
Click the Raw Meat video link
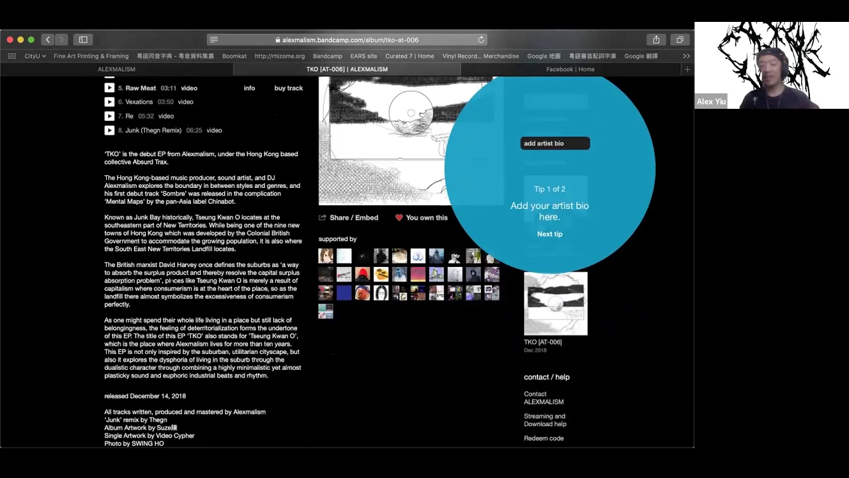click(189, 88)
